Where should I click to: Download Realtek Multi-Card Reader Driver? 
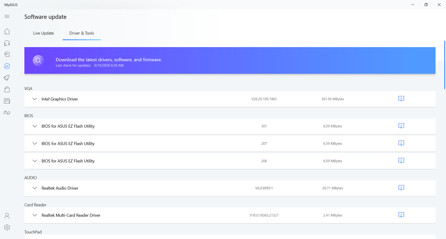tap(401, 215)
